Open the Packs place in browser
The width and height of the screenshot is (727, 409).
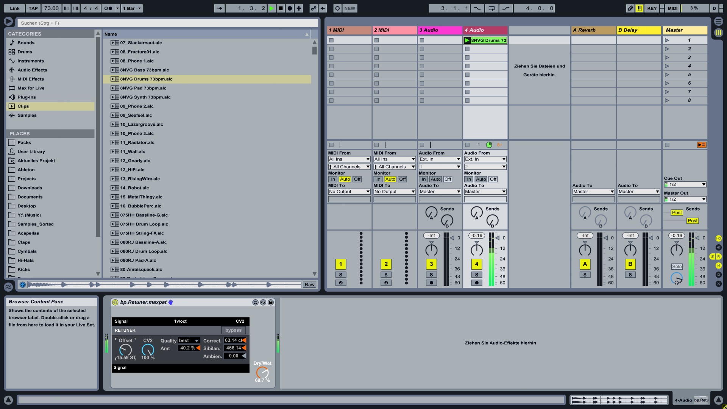coord(24,142)
